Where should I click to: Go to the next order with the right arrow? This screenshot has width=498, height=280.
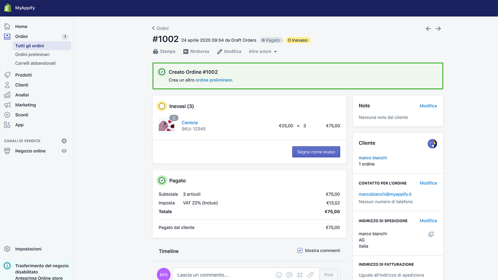[438, 28]
